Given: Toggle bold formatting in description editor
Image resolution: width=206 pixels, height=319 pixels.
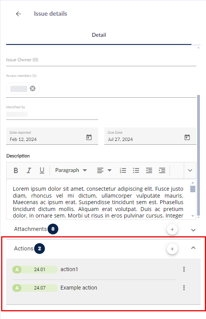Looking at the screenshot, I should pos(16,170).
